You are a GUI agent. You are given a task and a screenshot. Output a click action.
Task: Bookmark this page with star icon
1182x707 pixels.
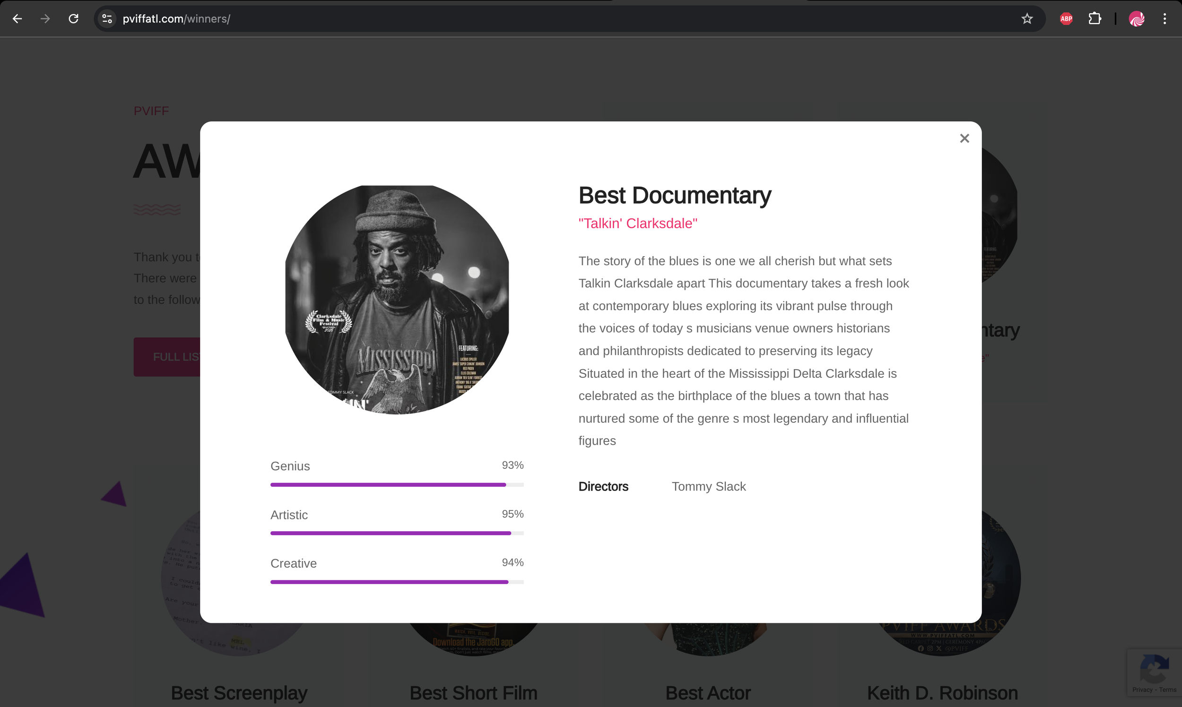(1026, 18)
